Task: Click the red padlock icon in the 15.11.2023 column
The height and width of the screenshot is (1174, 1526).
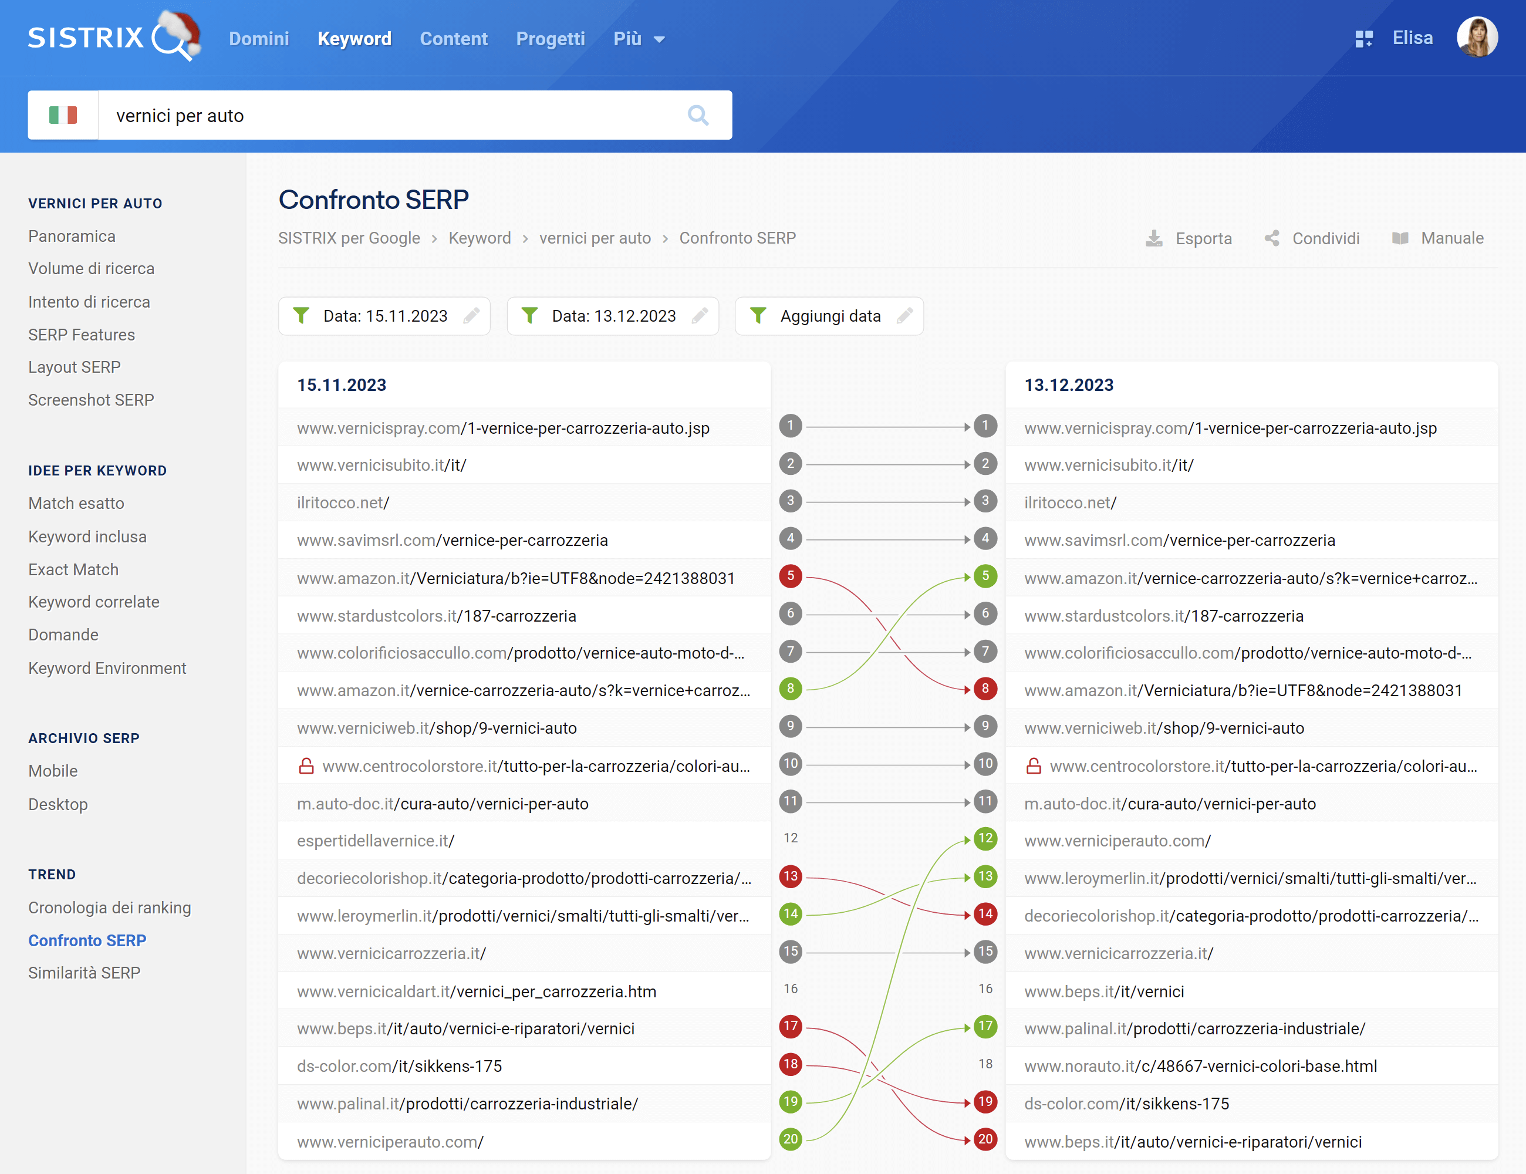Action: click(x=306, y=766)
